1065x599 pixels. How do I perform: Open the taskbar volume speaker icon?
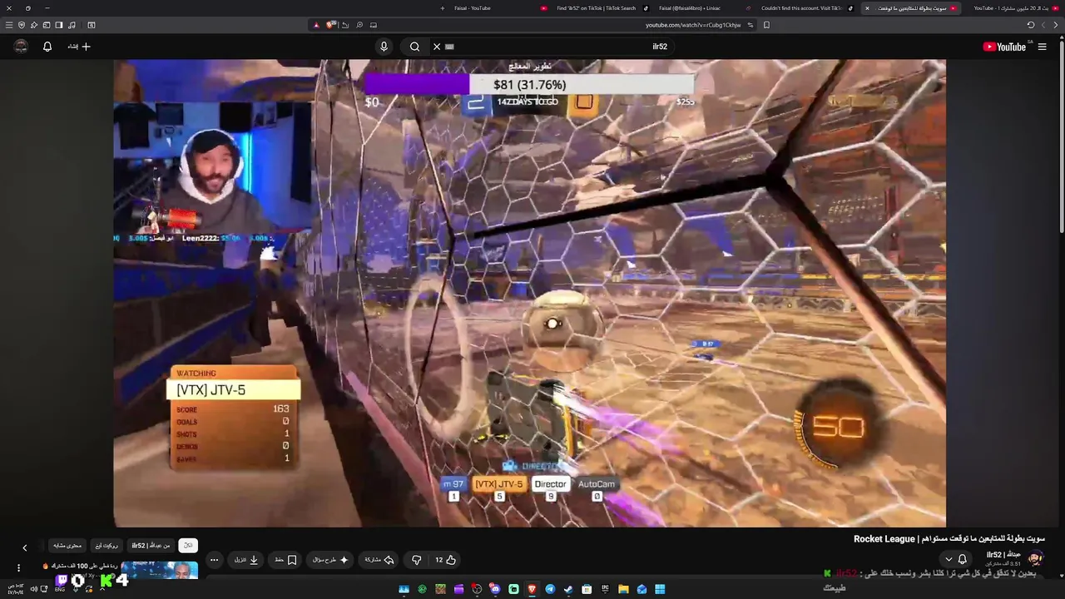[33, 589]
